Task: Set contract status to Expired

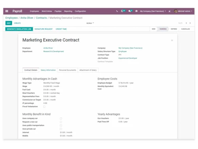Action: 174,29
